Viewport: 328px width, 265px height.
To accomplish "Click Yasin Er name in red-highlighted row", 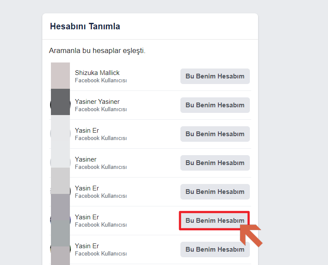I will click(x=87, y=217).
